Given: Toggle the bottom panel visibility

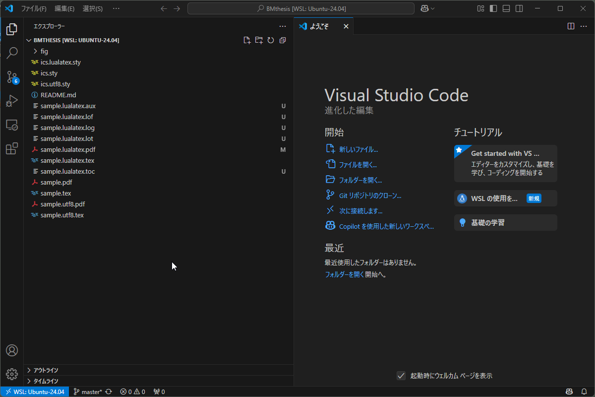Looking at the screenshot, I should 506,8.
